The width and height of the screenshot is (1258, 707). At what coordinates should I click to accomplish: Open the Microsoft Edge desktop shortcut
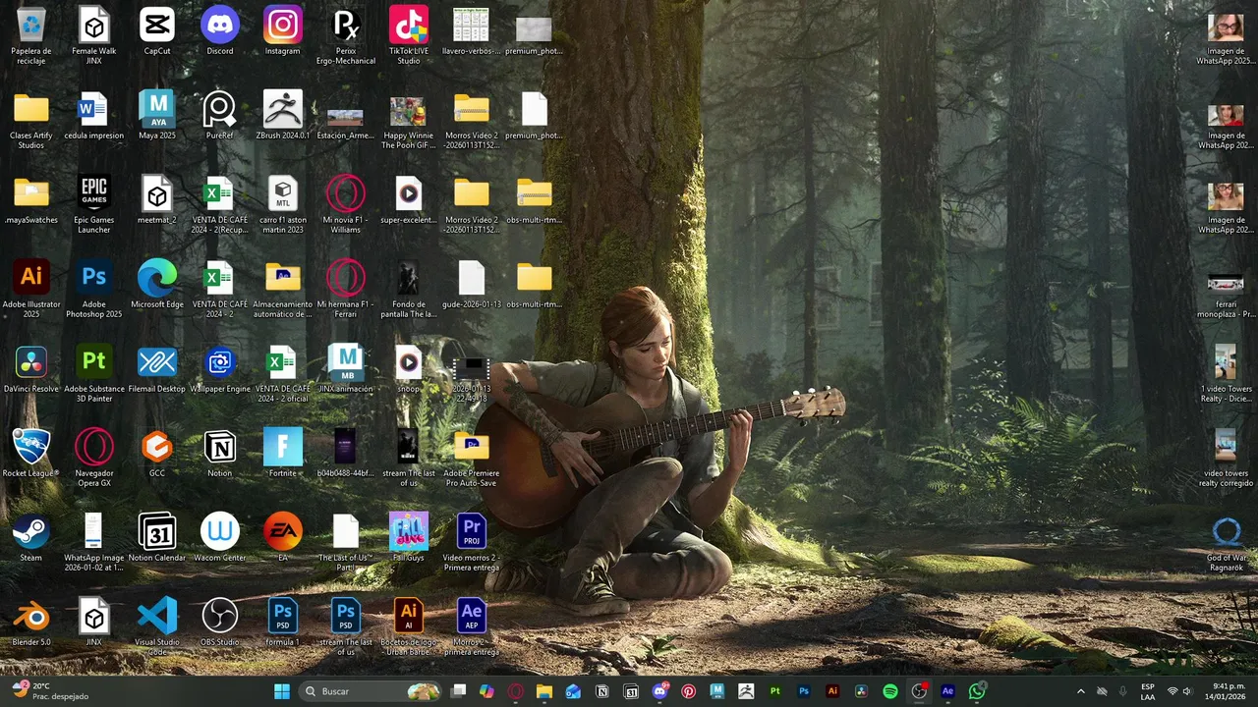point(157,285)
